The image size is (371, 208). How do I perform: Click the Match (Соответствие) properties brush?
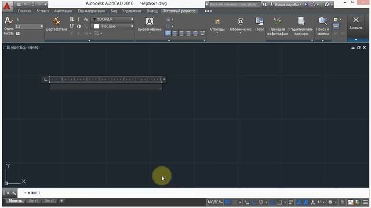pyautogui.click(x=56, y=24)
